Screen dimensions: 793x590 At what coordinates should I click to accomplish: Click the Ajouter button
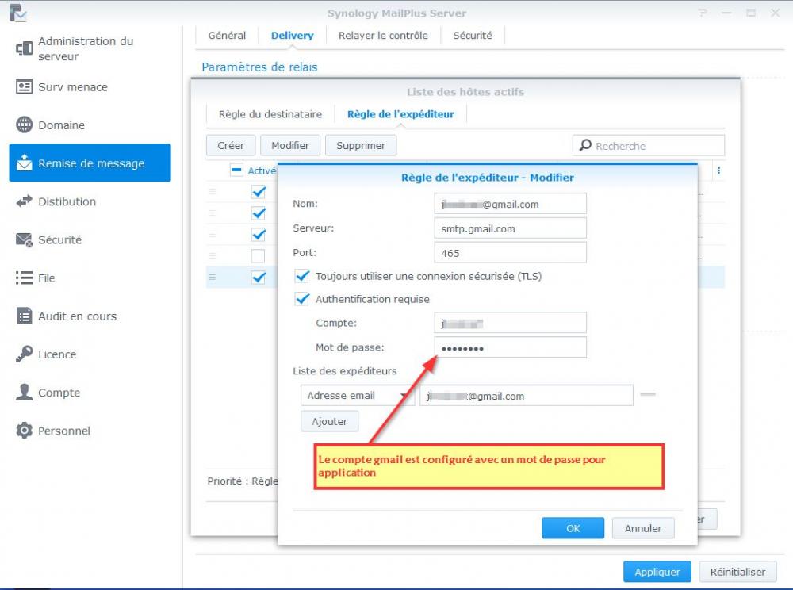[329, 421]
